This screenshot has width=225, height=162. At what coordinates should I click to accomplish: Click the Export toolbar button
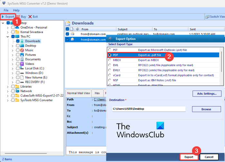coord(8,17)
